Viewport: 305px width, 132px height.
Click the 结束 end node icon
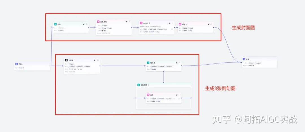[244, 59]
